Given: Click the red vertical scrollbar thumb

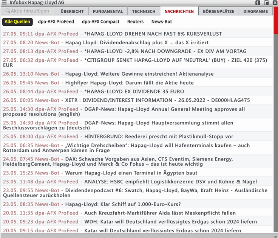Looking at the screenshot, I should [x=276, y=20].
